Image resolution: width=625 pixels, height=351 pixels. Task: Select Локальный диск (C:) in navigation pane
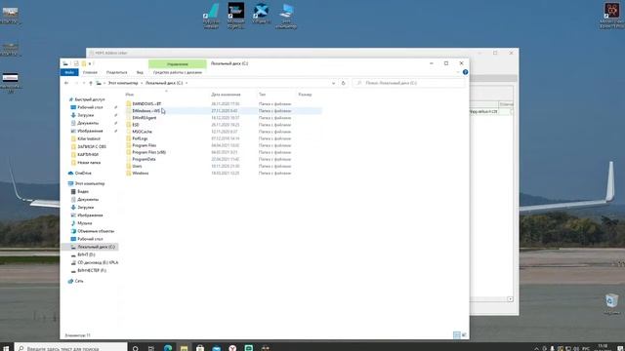(x=93, y=247)
